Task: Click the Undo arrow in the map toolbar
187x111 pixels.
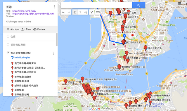Action: (x=63, y=12)
